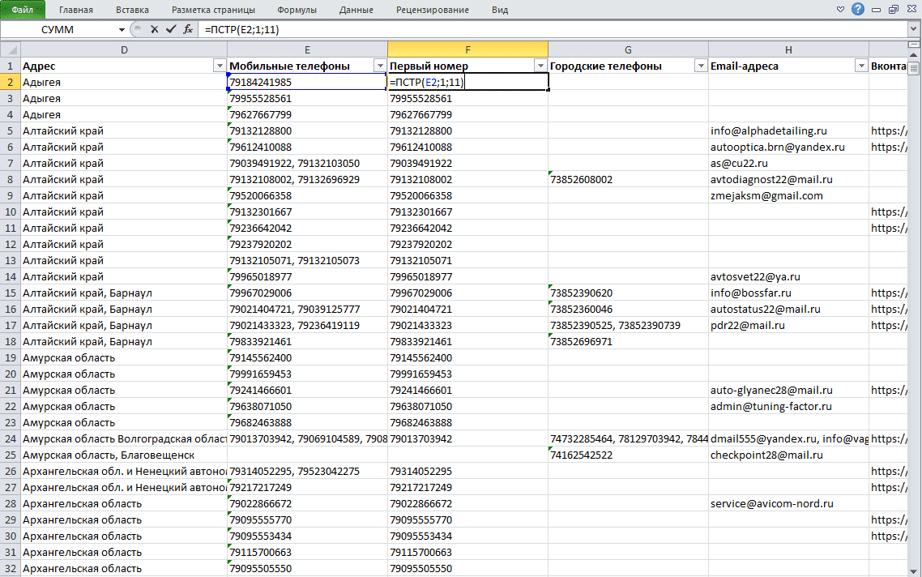The image size is (922, 577).
Task: Select cell with avtosvet22@ya.ru
Action: coord(788,276)
